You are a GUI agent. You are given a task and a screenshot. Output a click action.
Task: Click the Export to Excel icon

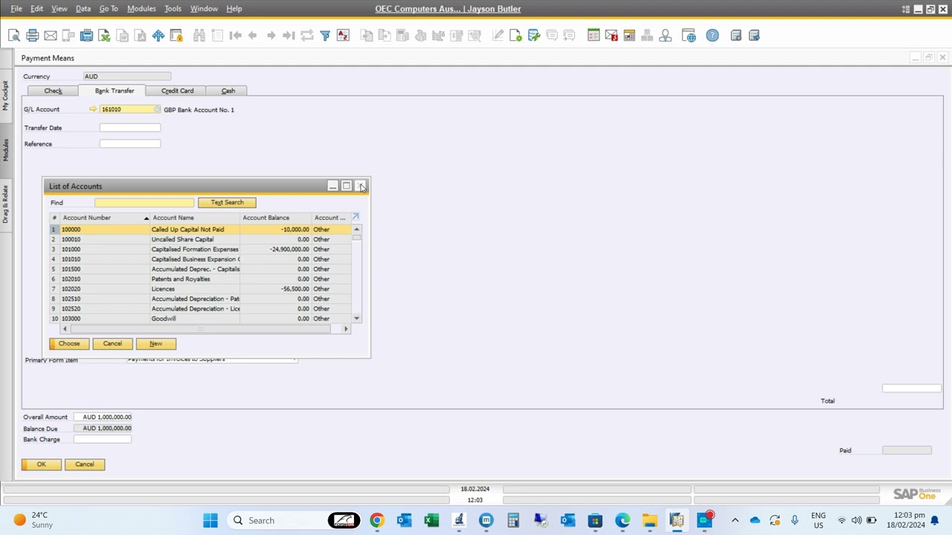[x=104, y=36]
